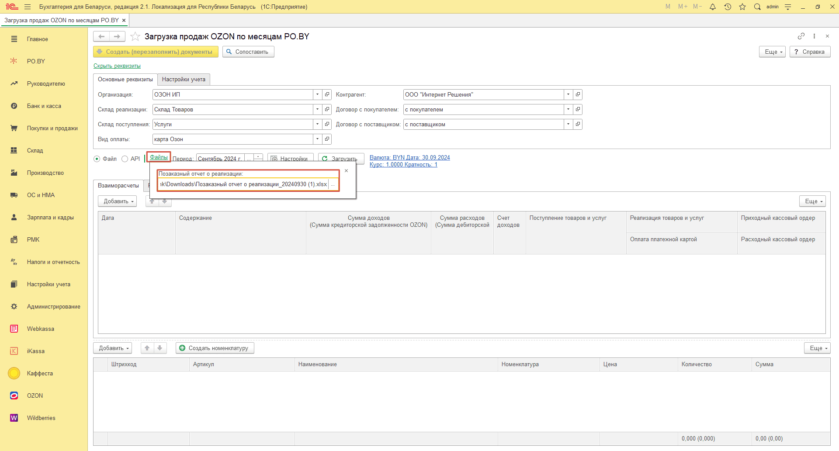Open Добавить dropdown in Взаиморасчеты table
Image resolution: width=839 pixels, height=451 pixels.
click(118, 201)
